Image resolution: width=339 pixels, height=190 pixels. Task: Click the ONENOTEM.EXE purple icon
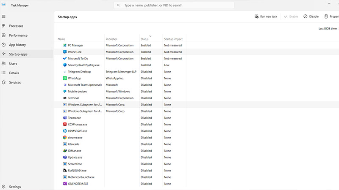pyautogui.click(x=65, y=184)
